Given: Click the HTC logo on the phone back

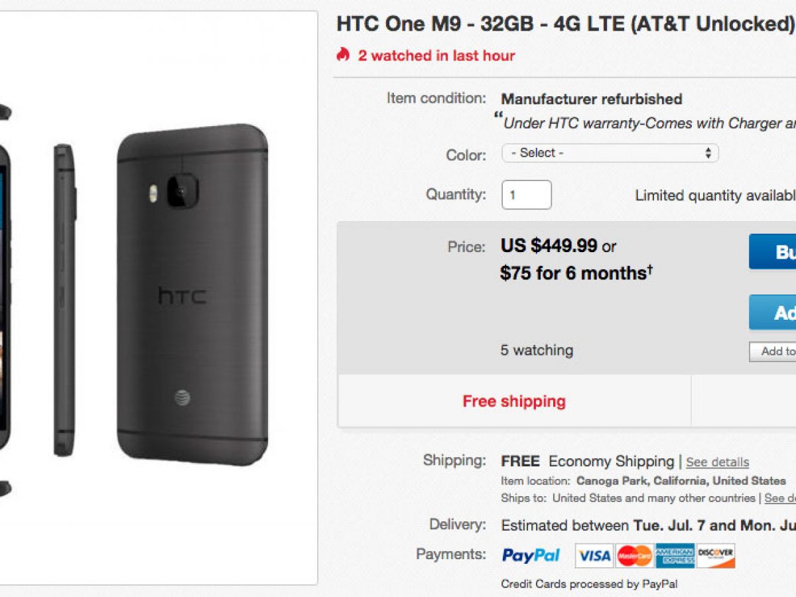Looking at the screenshot, I should [x=182, y=296].
